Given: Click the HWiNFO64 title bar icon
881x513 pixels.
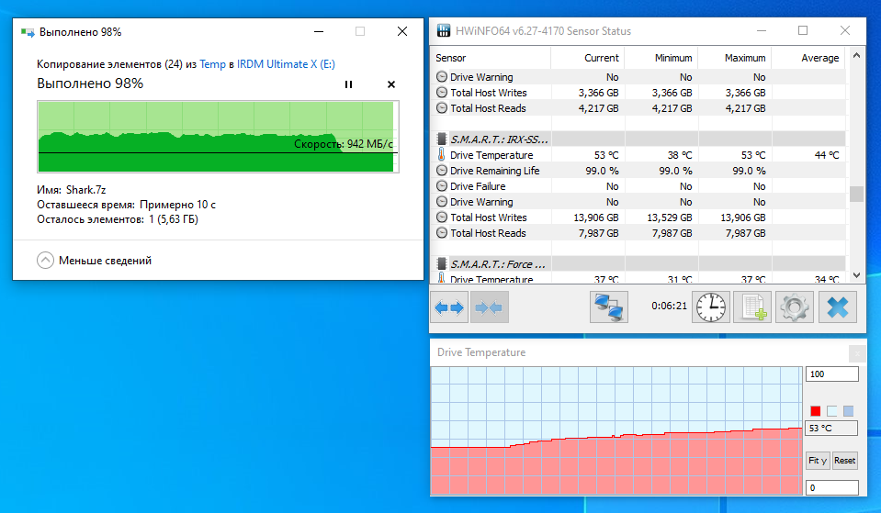Looking at the screenshot, I should pos(444,31).
